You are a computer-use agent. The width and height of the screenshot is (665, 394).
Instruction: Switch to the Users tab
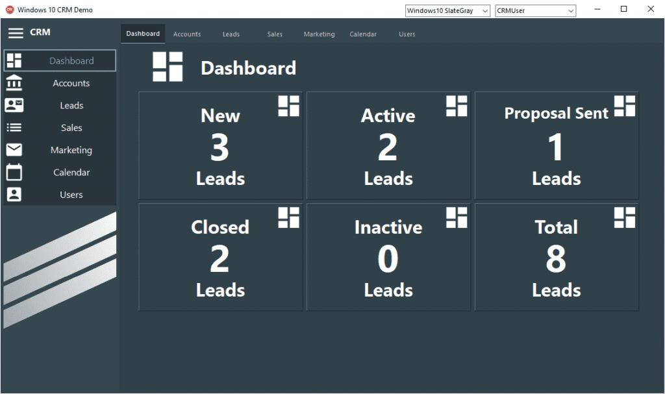407,34
